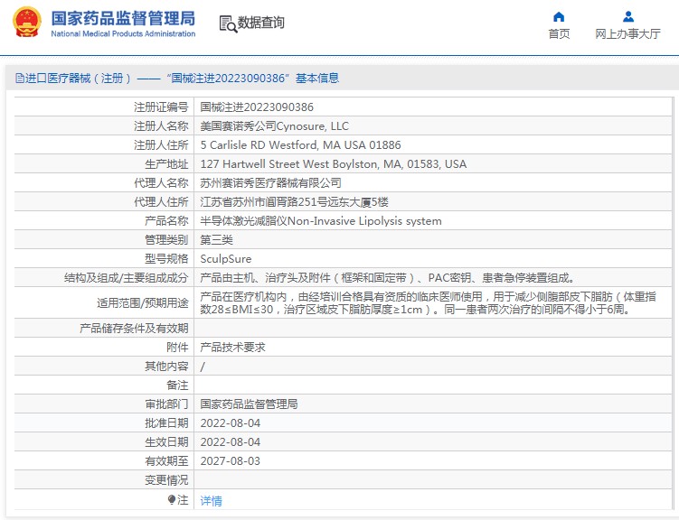This screenshot has width=679, height=520.
Task: Click registration number 国械注进20223090386 in table
Action: click(x=257, y=107)
